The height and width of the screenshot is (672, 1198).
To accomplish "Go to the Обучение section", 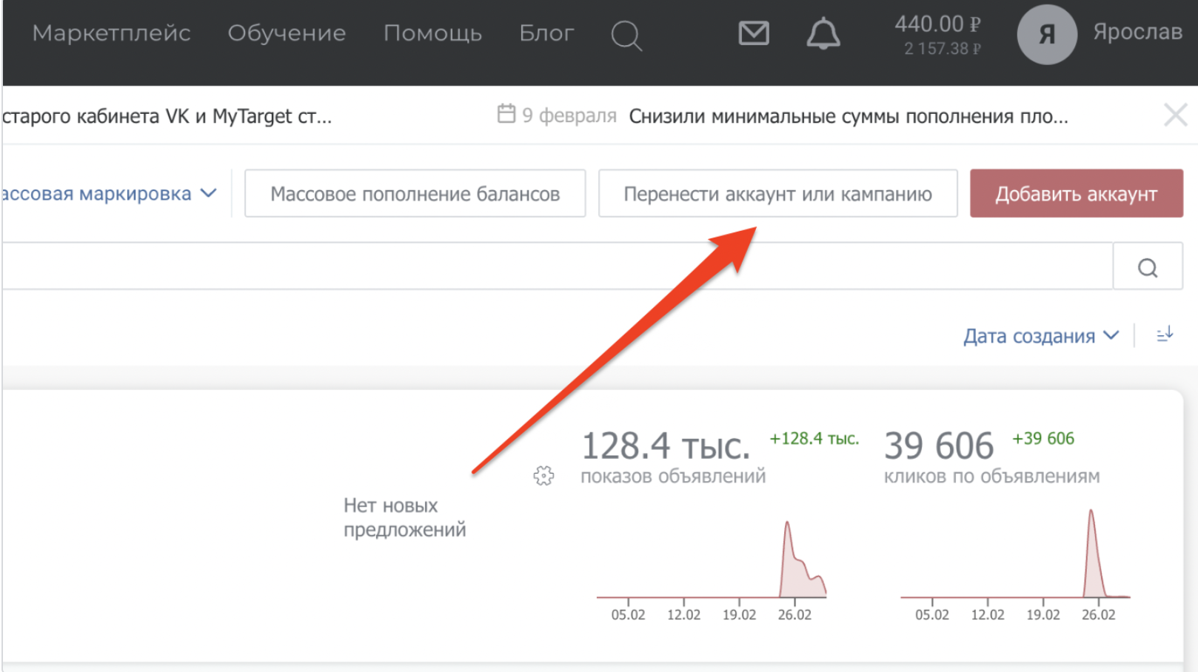I will (287, 33).
